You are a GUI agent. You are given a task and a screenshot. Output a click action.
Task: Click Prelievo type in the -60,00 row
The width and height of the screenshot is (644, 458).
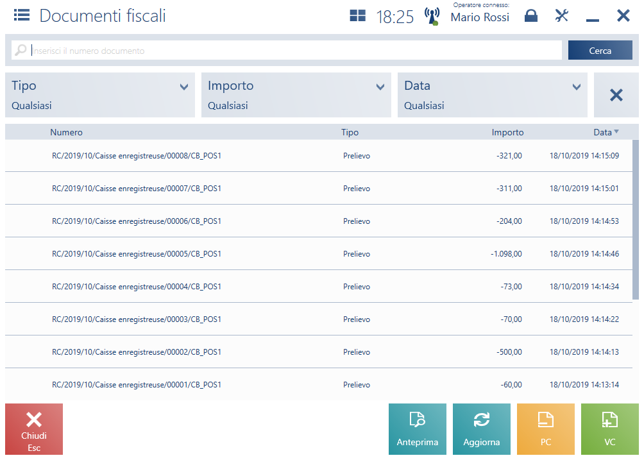357,385
